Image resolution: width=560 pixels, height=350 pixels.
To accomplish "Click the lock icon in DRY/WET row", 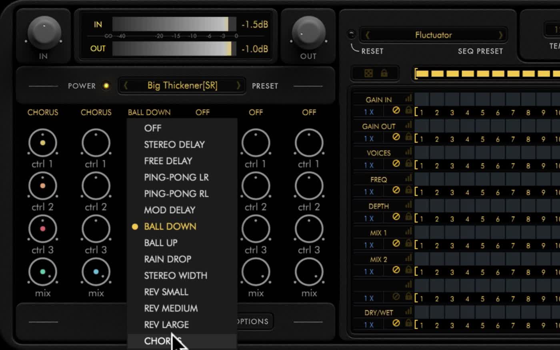I will pos(408,323).
